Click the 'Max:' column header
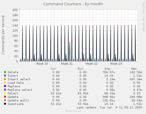The width and height of the screenshot is (146, 114). point(135,69)
